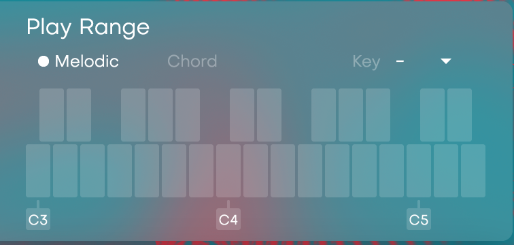
Task: Click the C5 range marker
Action: (419, 218)
